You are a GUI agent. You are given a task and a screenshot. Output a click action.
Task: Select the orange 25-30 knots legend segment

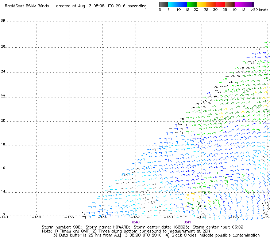[211, 4]
